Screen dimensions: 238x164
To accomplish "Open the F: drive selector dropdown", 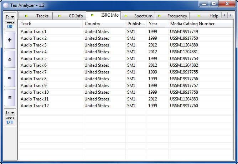I will tap(10, 17).
